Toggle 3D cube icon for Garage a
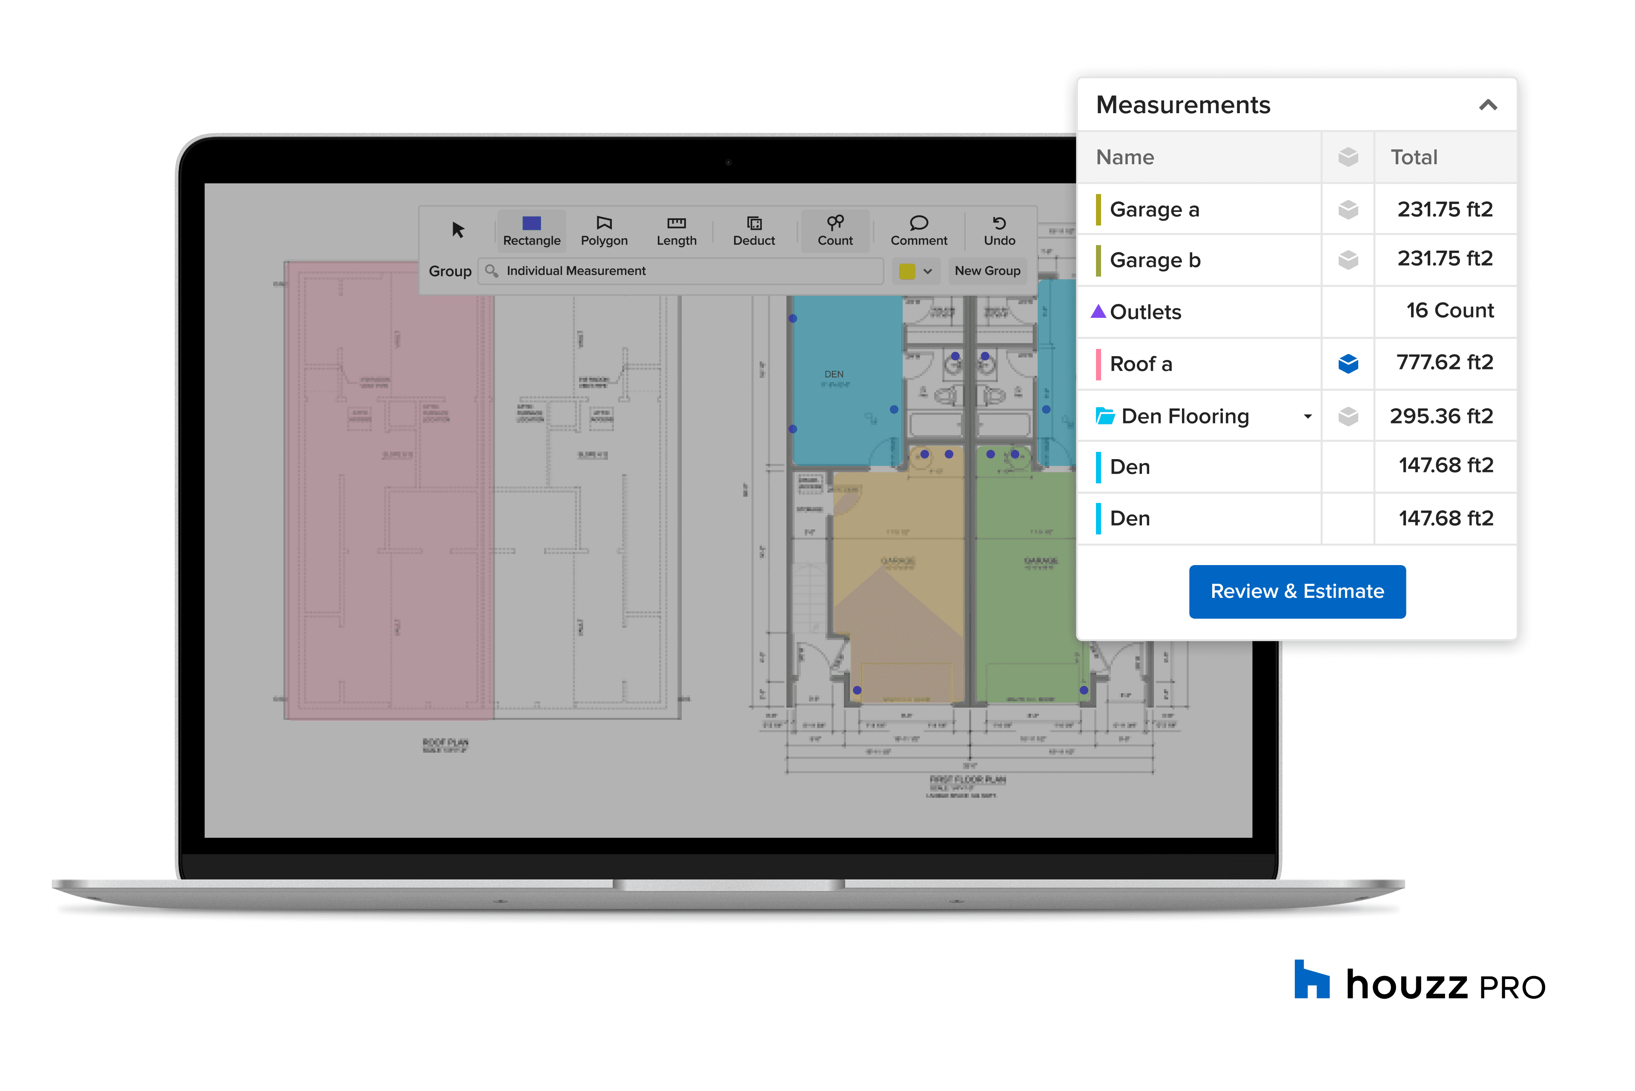 pos(1348,209)
